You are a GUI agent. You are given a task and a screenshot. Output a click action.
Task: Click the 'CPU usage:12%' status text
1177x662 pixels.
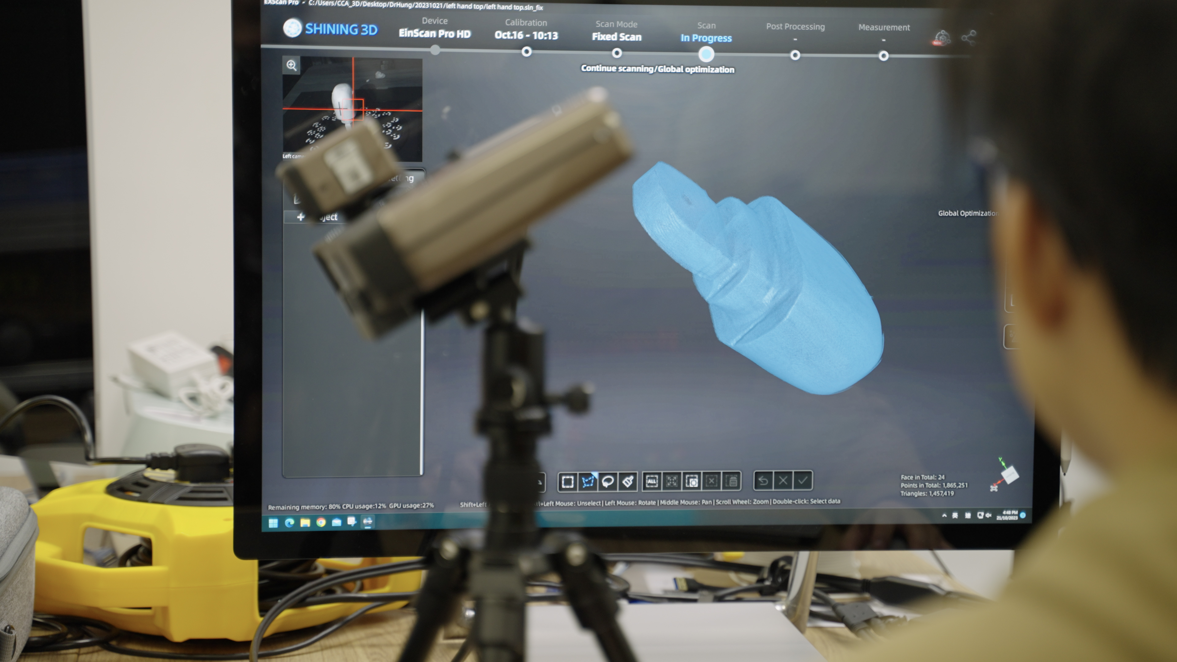pyautogui.click(x=364, y=506)
